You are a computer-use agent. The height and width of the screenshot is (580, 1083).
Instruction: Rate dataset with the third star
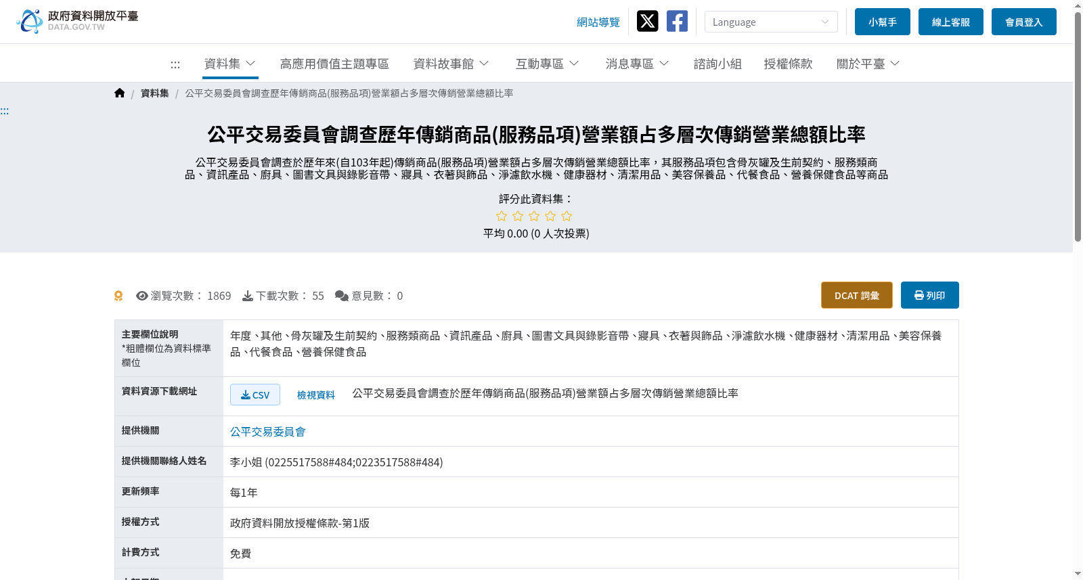point(534,216)
